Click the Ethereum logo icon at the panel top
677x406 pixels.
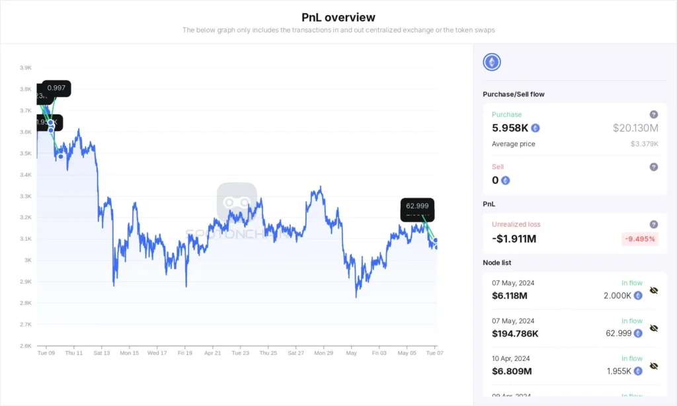coord(491,61)
